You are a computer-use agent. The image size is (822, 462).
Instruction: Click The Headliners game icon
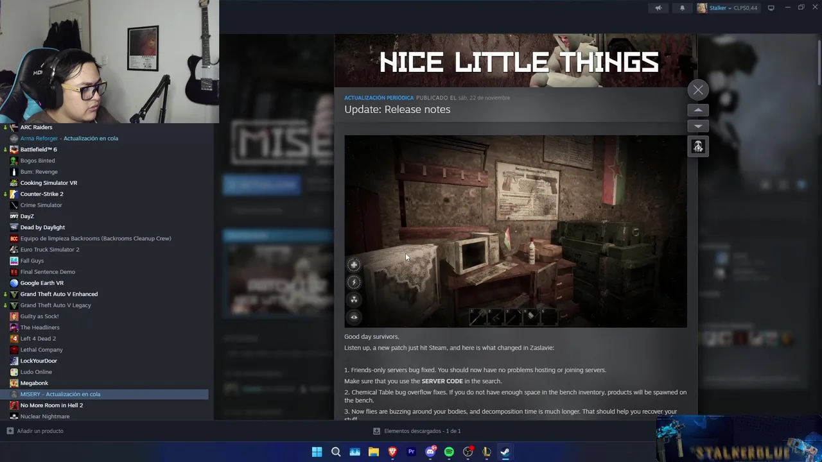[14, 327]
